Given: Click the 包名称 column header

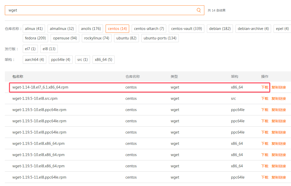Looking at the screenshot, I should click(x=18, y=76).
